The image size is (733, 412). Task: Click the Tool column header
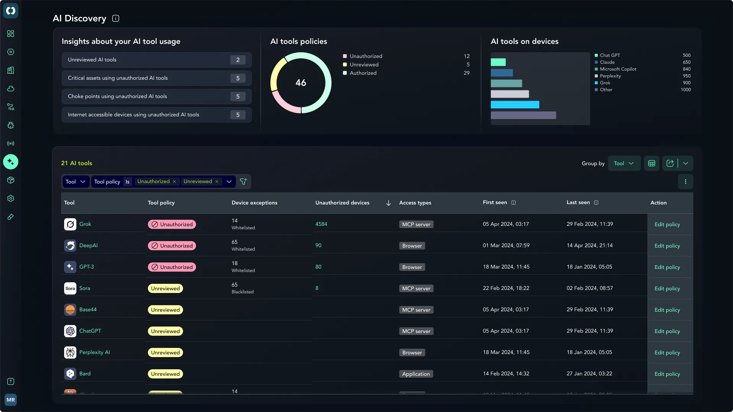(x=69, y=203)
